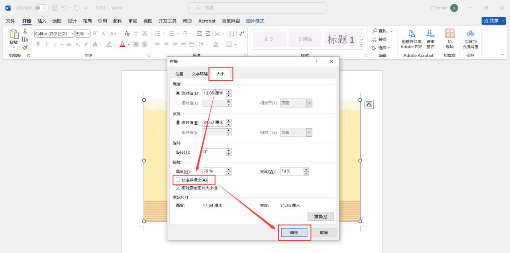The image size is (510, 253).
Task: Click OK button in Layout dialog
Action: point(294,233)
